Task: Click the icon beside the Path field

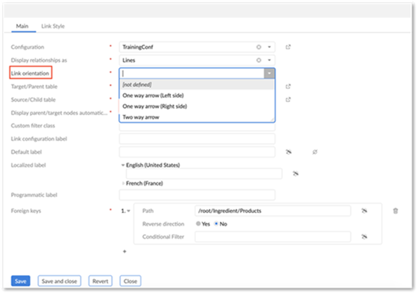Action: click(363, 210)
